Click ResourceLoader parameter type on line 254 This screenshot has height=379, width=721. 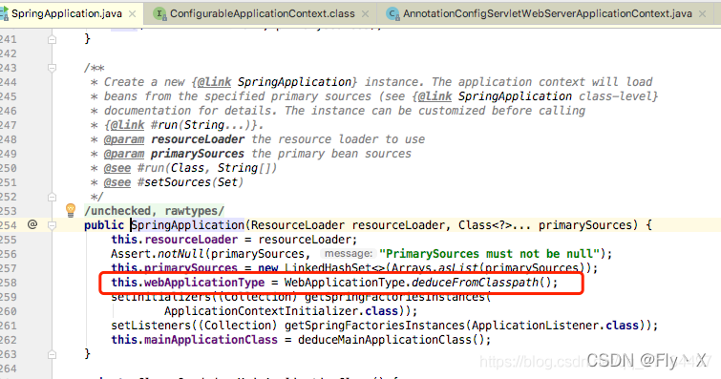tap(298, 225)
